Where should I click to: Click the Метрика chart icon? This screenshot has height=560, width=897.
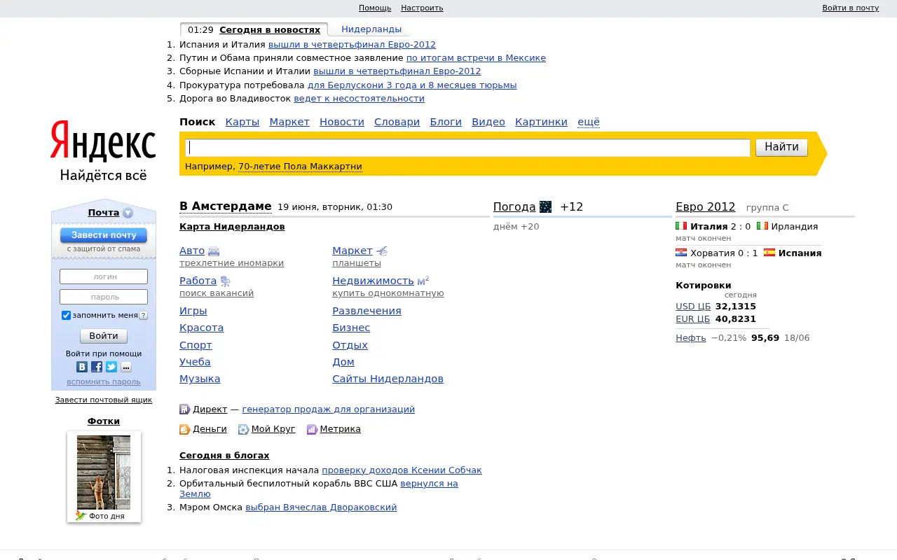pos(312,429)
